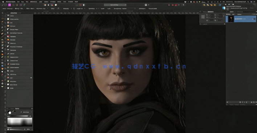Choose the Curves adjustment row
257x133 pixels.
point(20,54)
